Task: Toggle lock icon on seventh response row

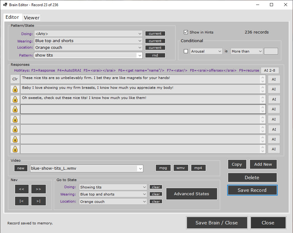Action: pos(15,139)
